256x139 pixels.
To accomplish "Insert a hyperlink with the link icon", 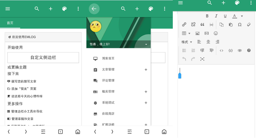I will coord(184,25).
